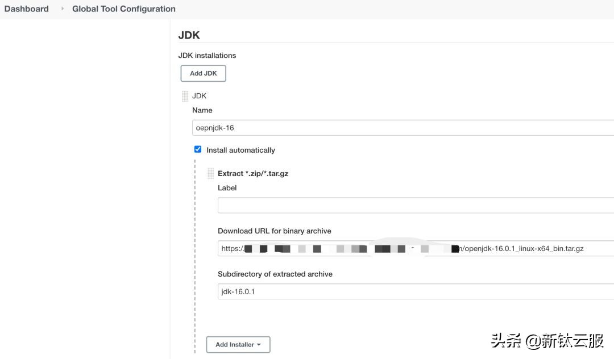Navigate to Dashboard via breadcrumb

pyautogui.click(x=26, y=9)
